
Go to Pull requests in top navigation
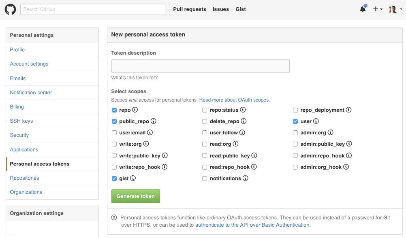click(189, 9)
